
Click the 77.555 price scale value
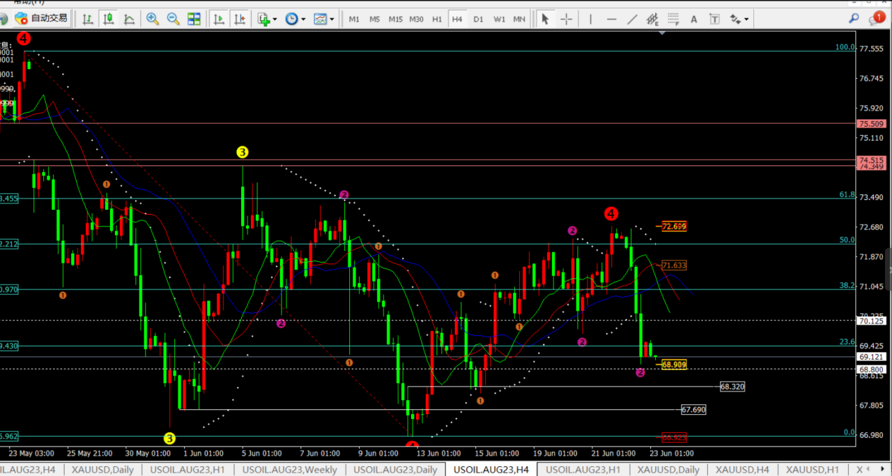tap(872, 49)
